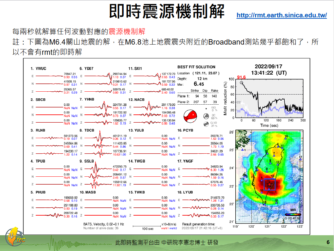Click the ISO 0% dot icon
This screenshot has height=251, width=334.
206,108
